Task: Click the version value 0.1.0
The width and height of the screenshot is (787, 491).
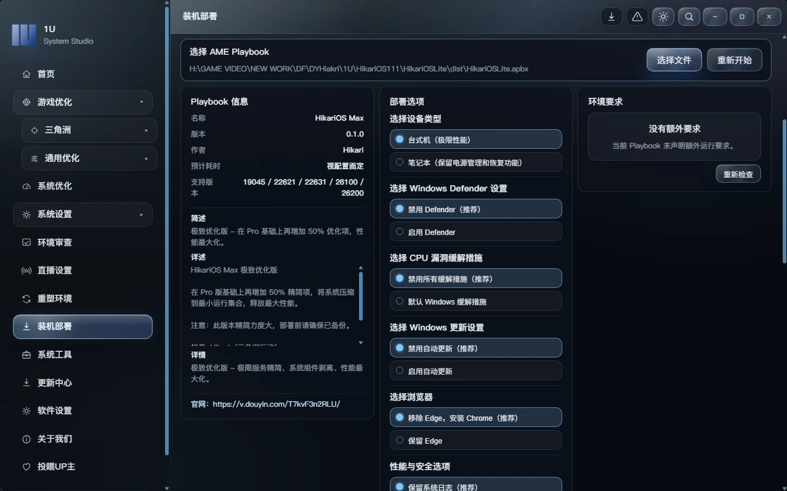Action: (355, 134)
